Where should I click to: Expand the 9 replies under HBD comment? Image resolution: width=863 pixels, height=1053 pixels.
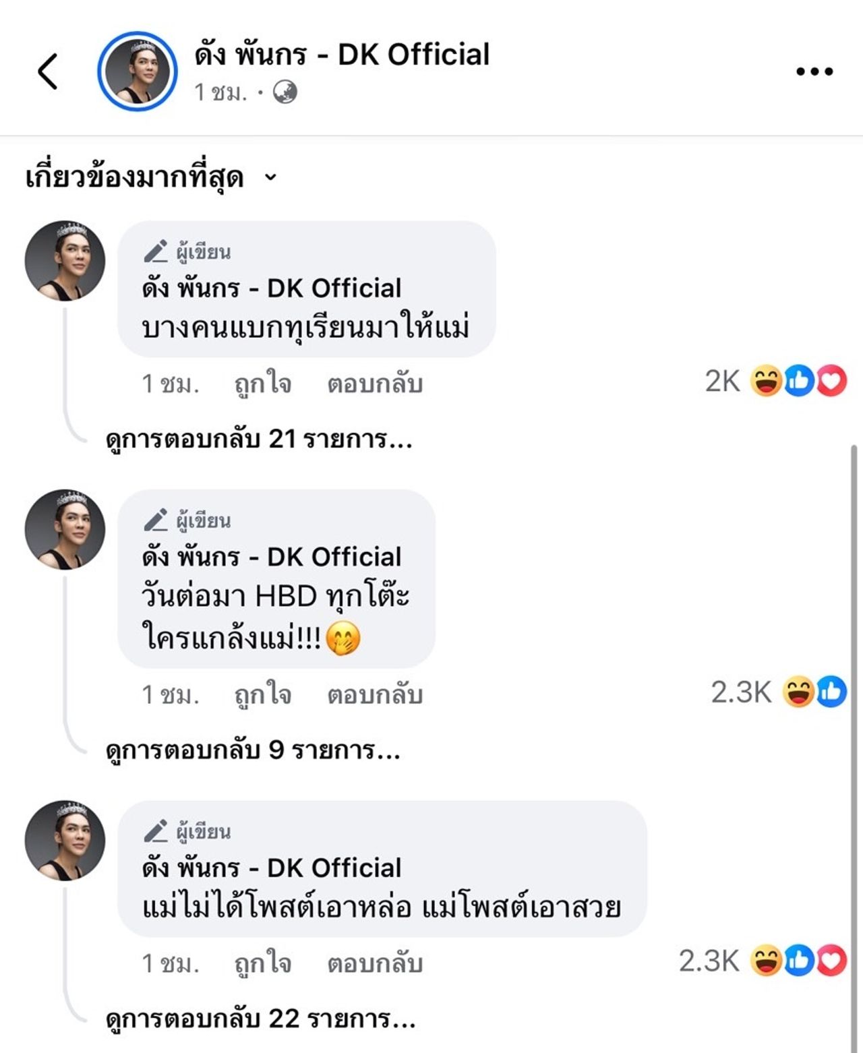click(x=253, y=750)
